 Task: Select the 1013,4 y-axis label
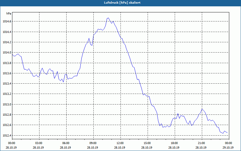(x=7, y=84)
